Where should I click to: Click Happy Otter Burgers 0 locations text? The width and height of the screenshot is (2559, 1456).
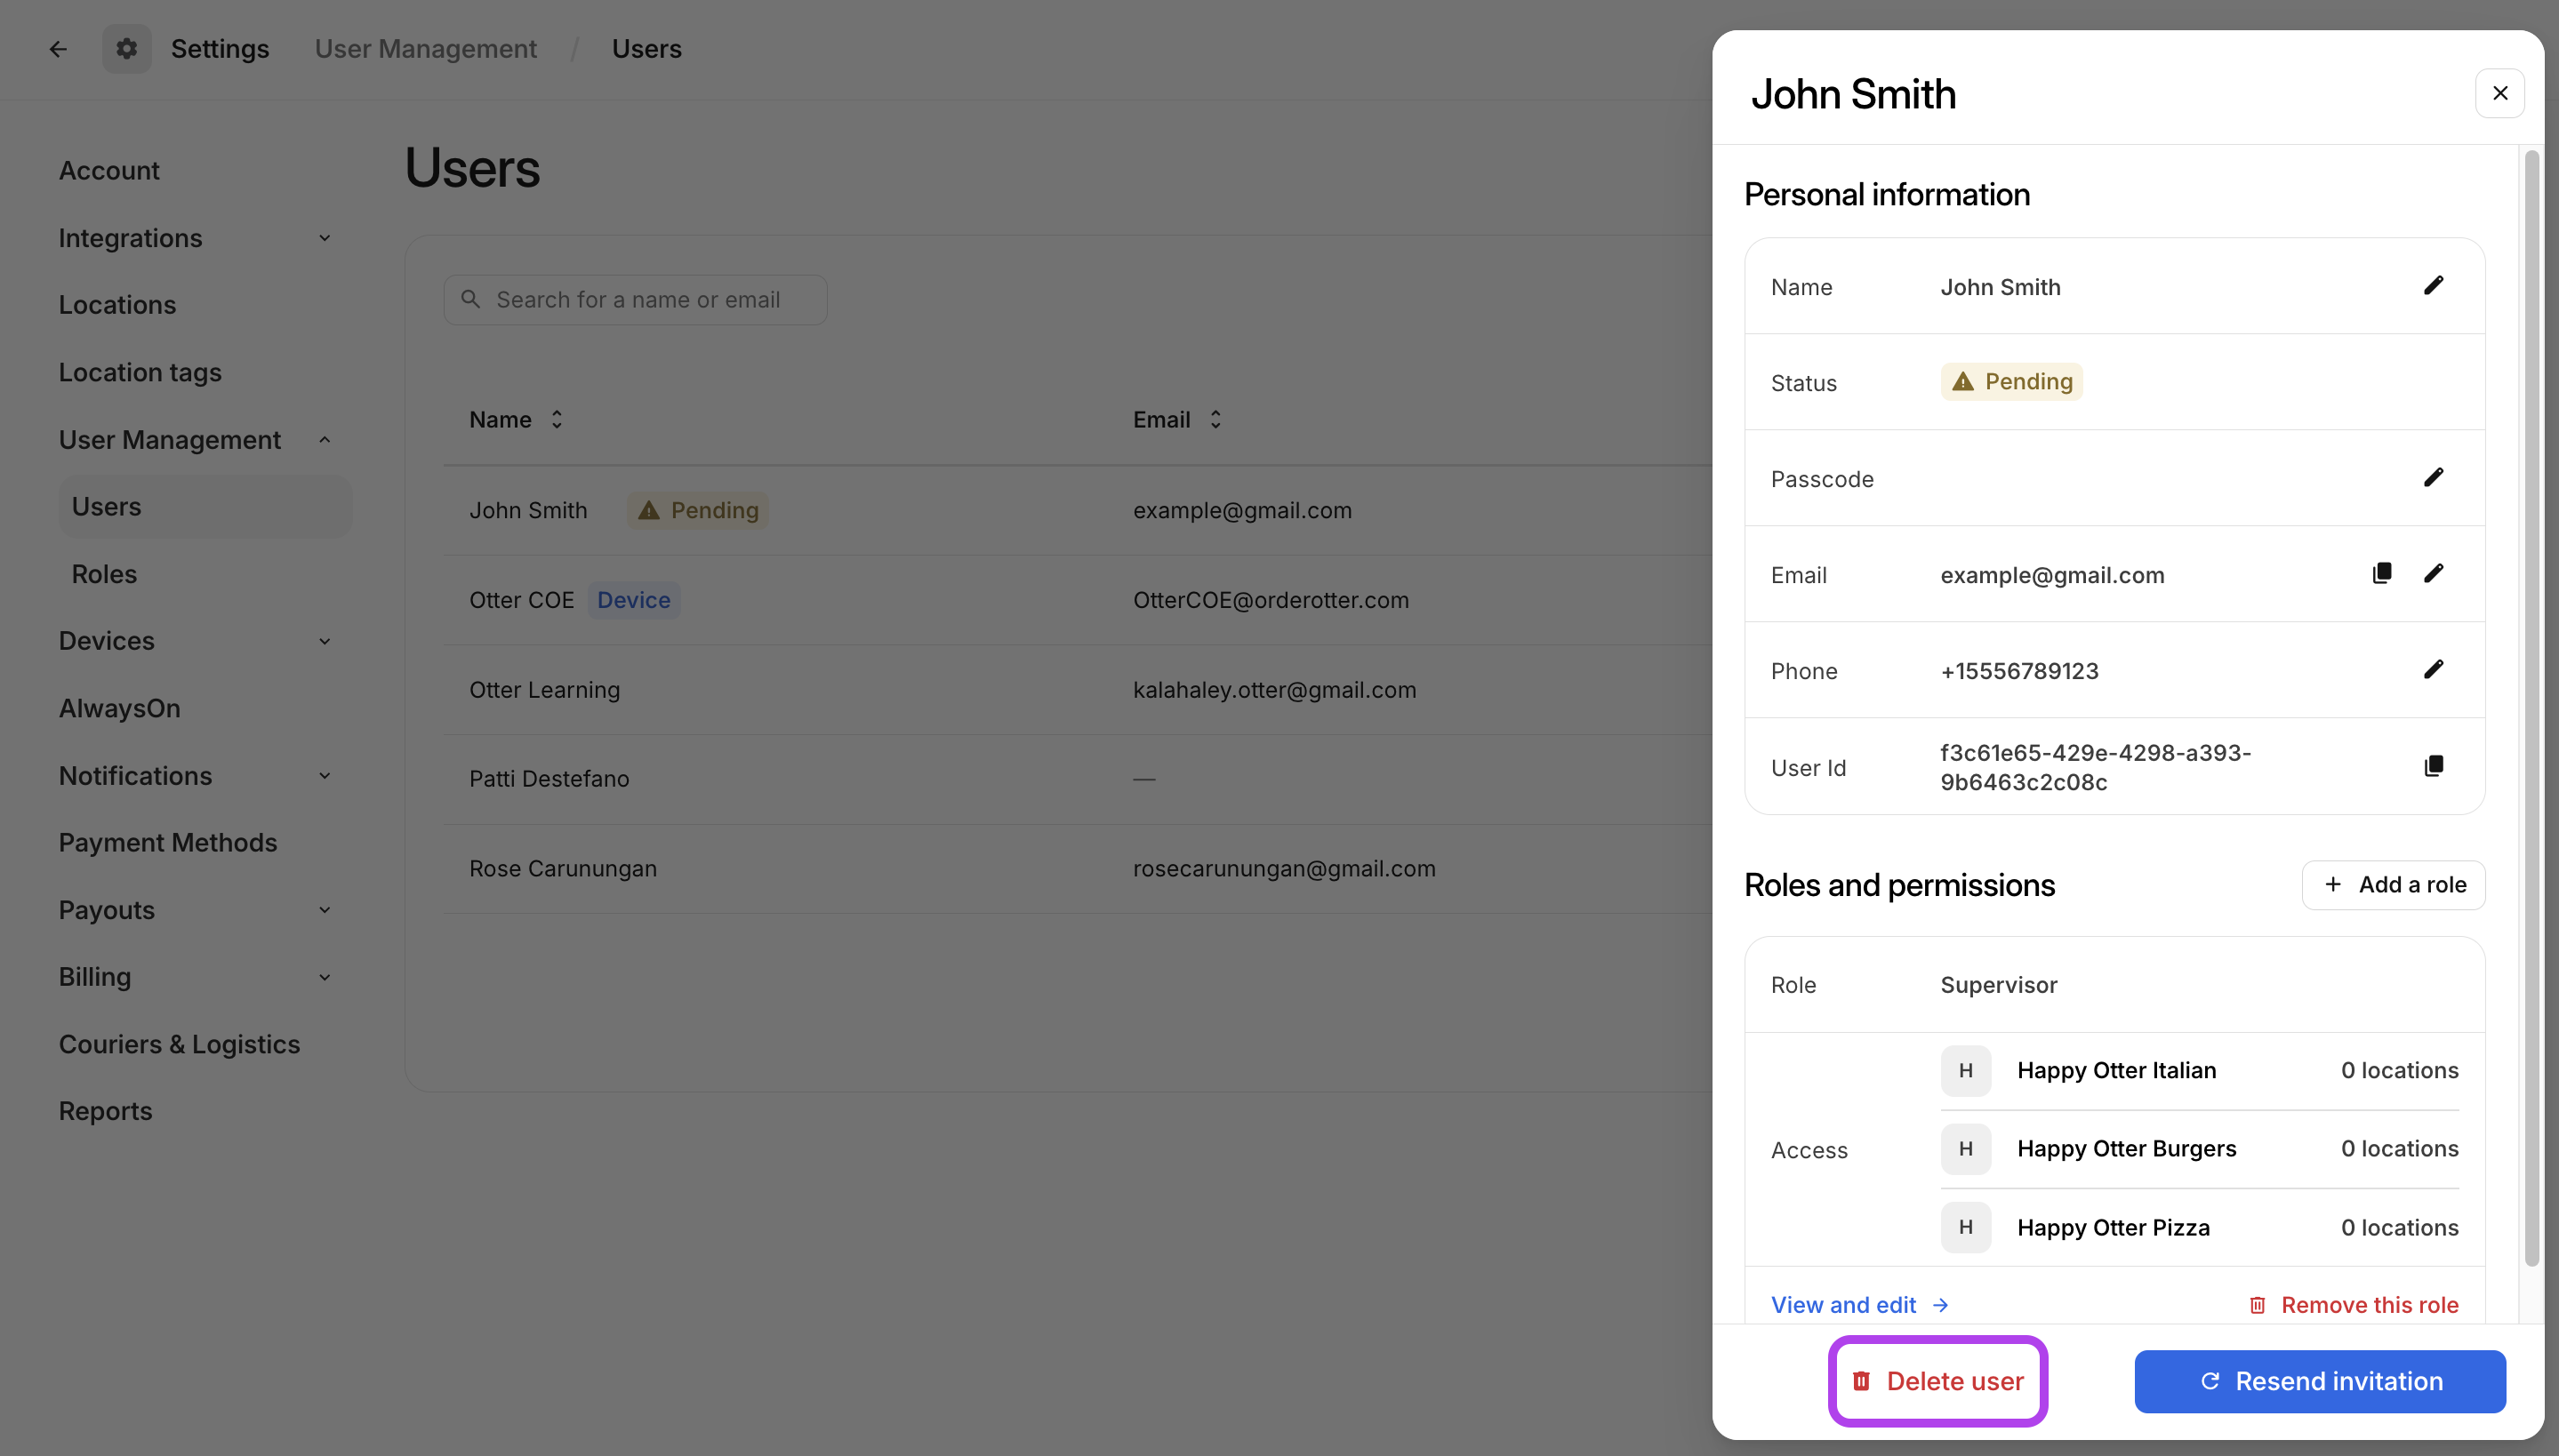pos(2399,1148)
